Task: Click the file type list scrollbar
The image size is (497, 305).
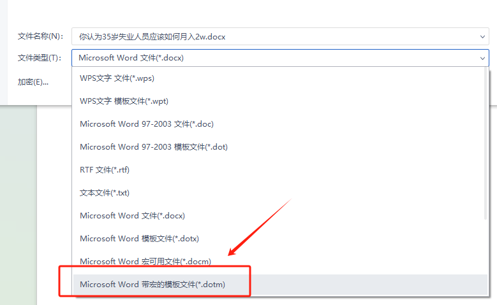Action: (x=486, y=144)
